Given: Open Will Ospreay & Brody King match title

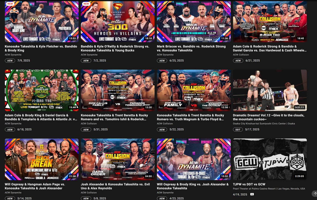Looking at the screenshot, I should click(x=193, y=186).
